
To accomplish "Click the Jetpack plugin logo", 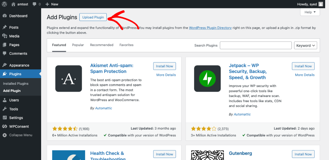I will tap(207, 78).
